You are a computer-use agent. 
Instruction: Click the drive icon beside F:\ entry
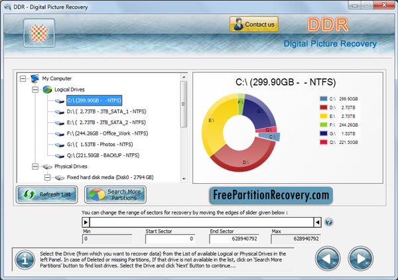pos(60,134)
